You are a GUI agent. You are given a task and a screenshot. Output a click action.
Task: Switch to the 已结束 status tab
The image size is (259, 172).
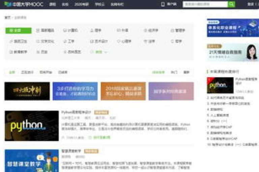pyautogui.click(x=63, y=72)
